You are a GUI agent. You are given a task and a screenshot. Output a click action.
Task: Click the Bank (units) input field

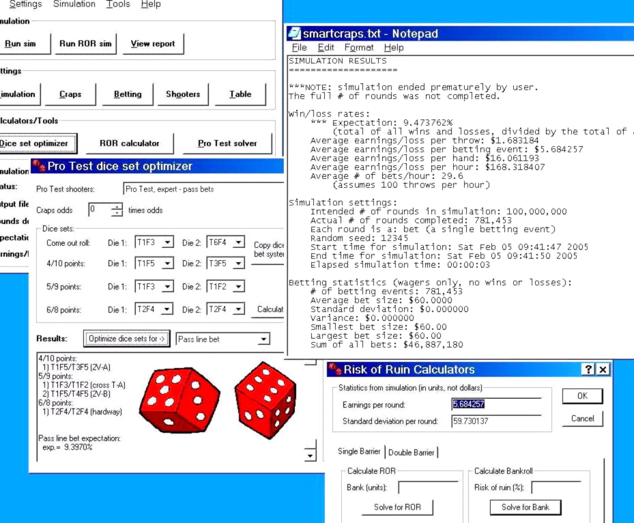[x=428, y=487]
